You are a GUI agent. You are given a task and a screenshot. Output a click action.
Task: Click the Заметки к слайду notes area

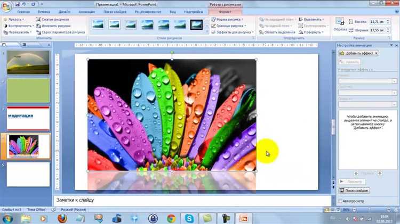point(192,201)
